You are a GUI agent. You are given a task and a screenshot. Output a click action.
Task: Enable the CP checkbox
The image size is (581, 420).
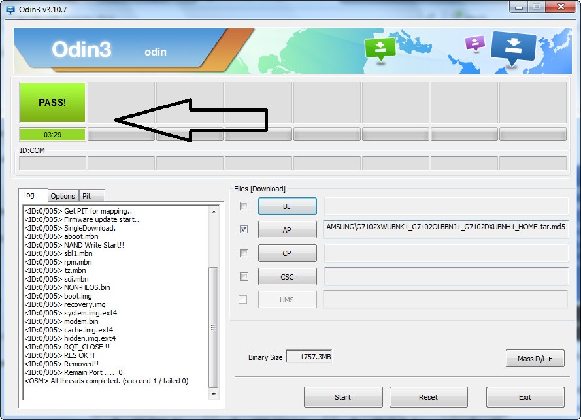244,253
